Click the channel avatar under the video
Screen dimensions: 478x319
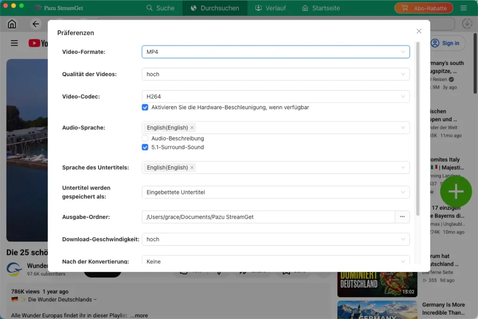pyautogui.click(x=14, y=269)
